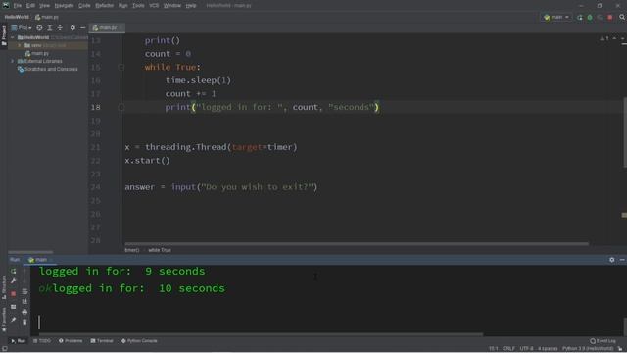Toggle the Favorites side tool tab
The width and height of the screenshot is (627, 353).
pos(4,321)
